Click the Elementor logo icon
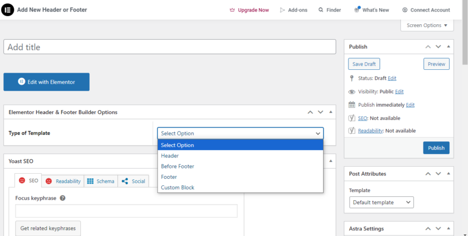The width and height of the screenshot is (468, 236). point(8,10)
